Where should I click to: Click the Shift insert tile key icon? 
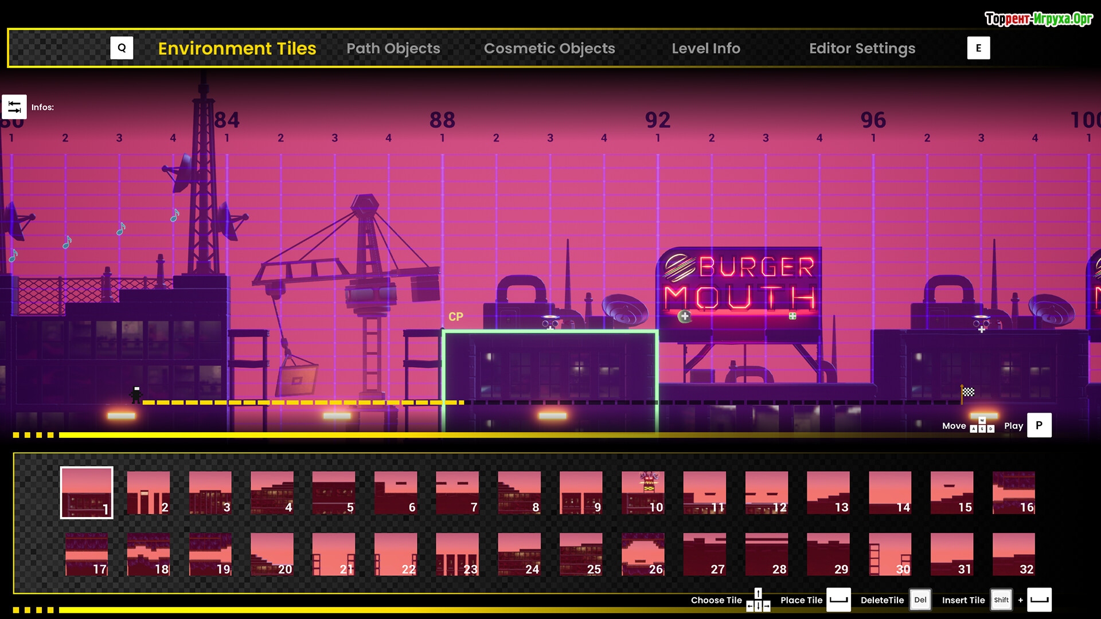pyautogui.click(x=1001, y=600)
